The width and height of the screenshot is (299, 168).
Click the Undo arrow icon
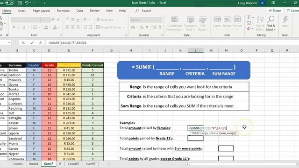coord(27,3)
